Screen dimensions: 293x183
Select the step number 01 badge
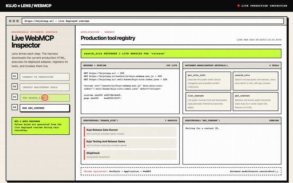pyautogui.click(x=15, y=76)
